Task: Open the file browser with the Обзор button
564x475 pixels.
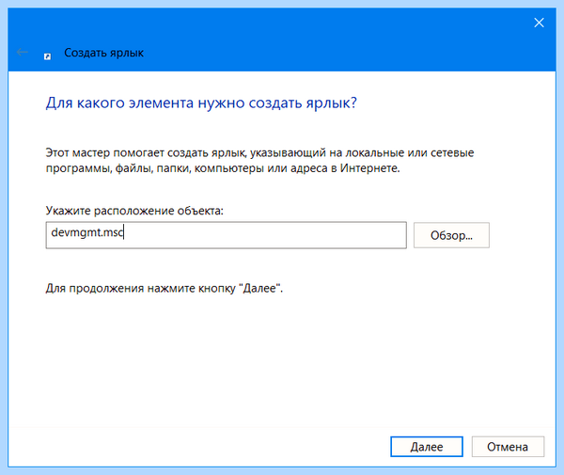Action: (451, 235)
